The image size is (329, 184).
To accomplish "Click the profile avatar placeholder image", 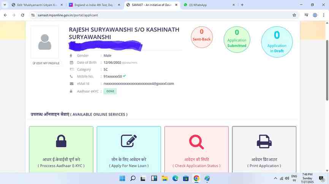I will pyautogui.click(x=45, y=42).
